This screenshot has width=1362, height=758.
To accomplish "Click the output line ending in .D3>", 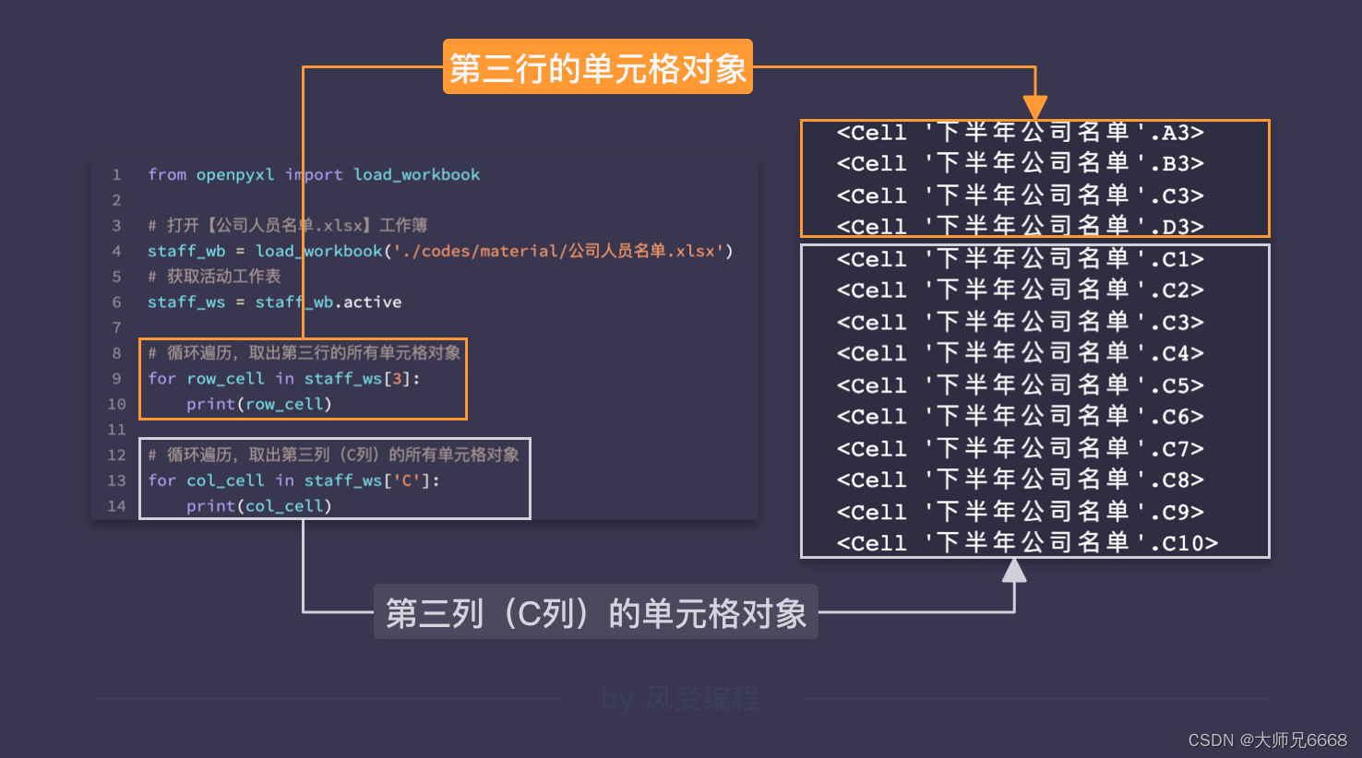I will (x=1020, y=226).
